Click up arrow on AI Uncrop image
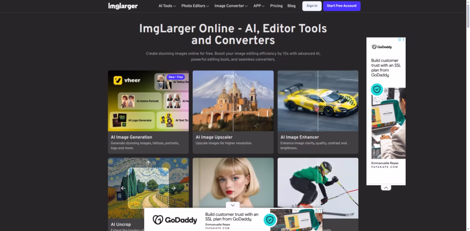Viewport: 470px width, 231px height. [x=148, y=163]
